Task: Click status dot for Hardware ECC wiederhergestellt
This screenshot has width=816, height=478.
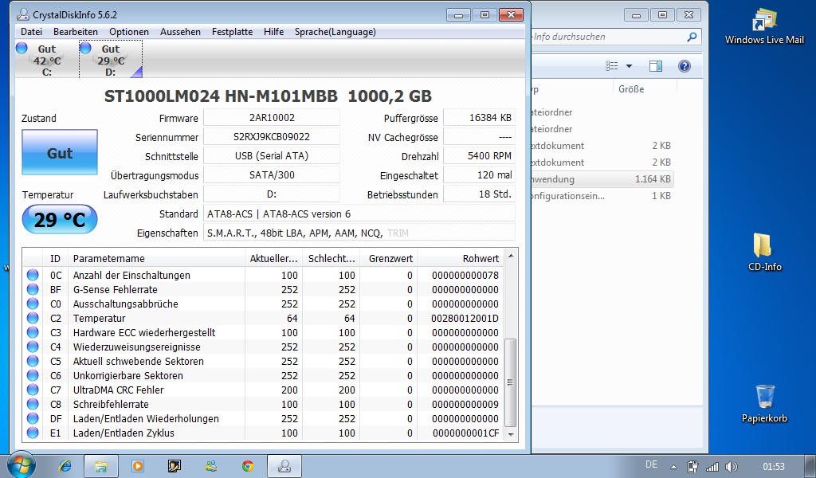Action: pyautogui.click(x=33, y=332)
